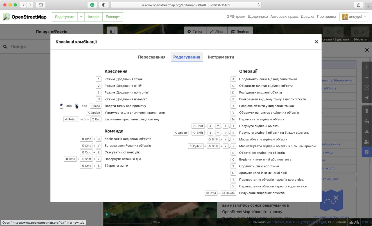This screenshot has width=372, height=226.
Task: Open the Історія tab
Action: (94, 17)
